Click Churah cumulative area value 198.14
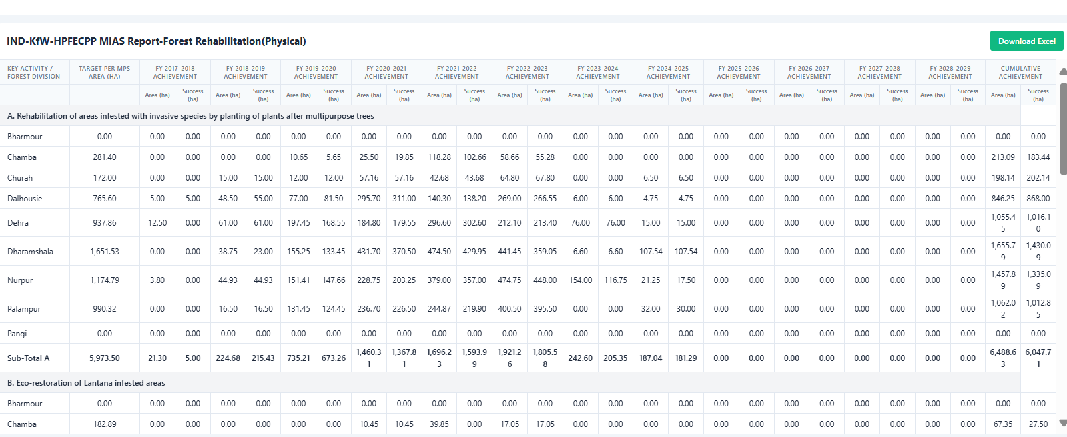Screen dimensions: 1067x437 (x=1003, y=178)
